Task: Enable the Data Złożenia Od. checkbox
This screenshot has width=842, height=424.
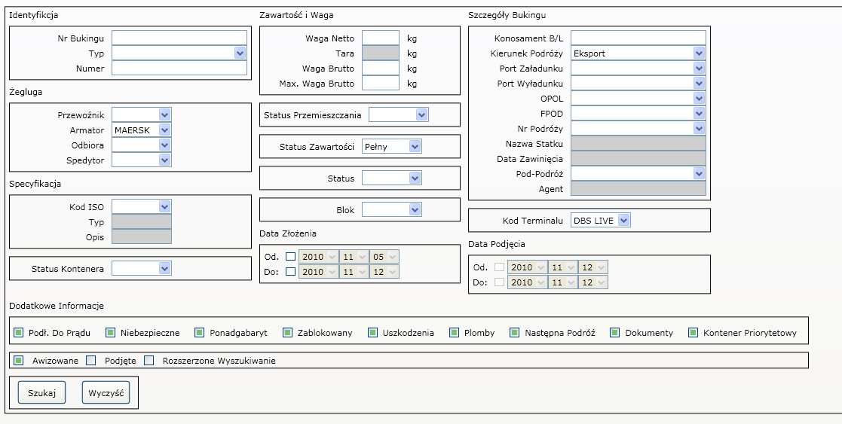Action: (x=290, y=257)
